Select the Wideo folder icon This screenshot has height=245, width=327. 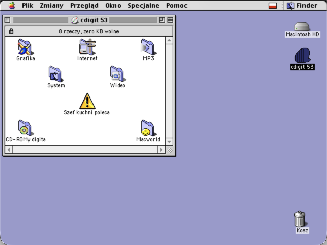coord(118,74)
